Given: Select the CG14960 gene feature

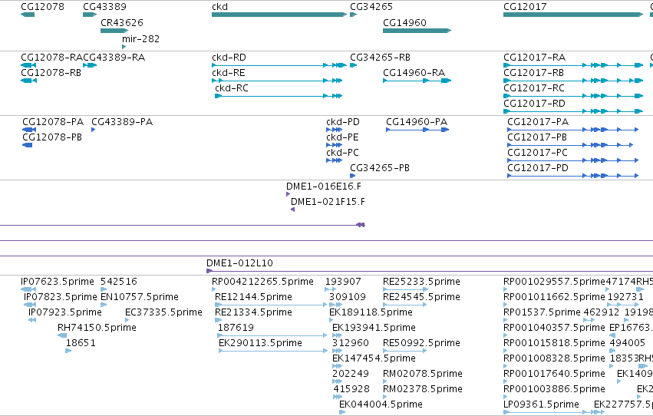Looking at the screenshot, I should [x=417, y=31].
